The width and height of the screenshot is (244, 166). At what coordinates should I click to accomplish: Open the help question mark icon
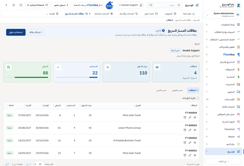point(6,5)
